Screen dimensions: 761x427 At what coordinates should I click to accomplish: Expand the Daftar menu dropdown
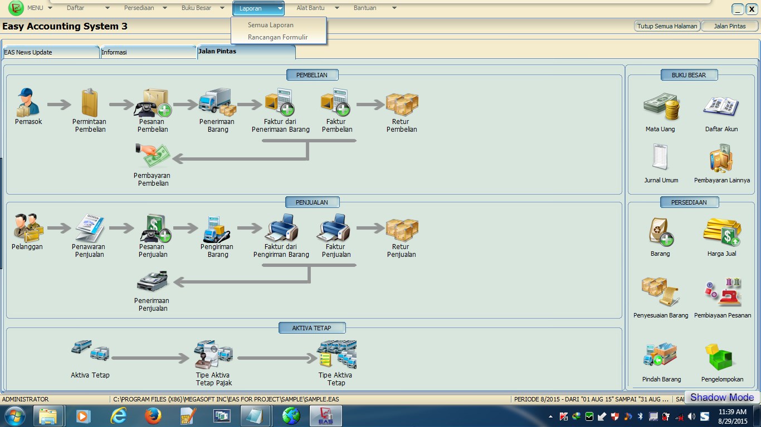(108, 8)
